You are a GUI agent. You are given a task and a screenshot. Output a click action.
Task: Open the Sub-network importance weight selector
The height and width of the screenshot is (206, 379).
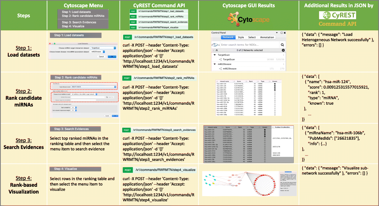tap(74, 110)
